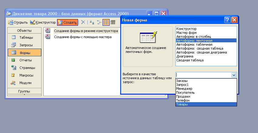
Task: Click the Объекты header bar
Action: pyautogui.click(x=24, y=31)
